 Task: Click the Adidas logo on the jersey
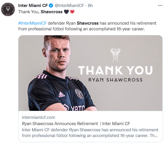(x=62, y=94)
